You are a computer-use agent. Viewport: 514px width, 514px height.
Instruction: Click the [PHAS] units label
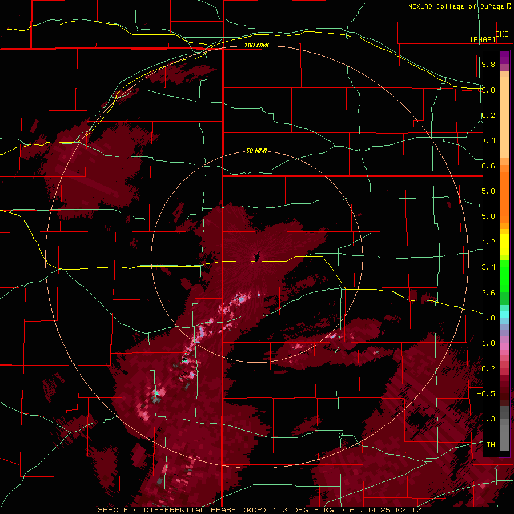(x=483, y=39)
